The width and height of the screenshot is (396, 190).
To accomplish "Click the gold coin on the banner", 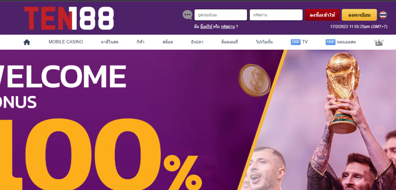I will (x=254, y=81).
